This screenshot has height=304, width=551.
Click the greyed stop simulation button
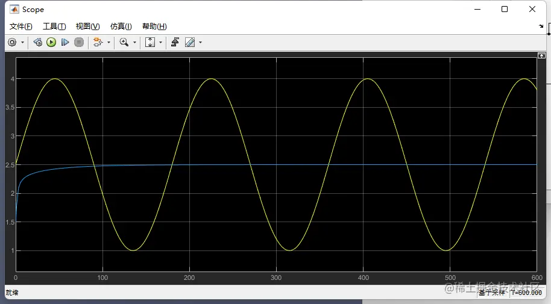[x=79, y=43]
